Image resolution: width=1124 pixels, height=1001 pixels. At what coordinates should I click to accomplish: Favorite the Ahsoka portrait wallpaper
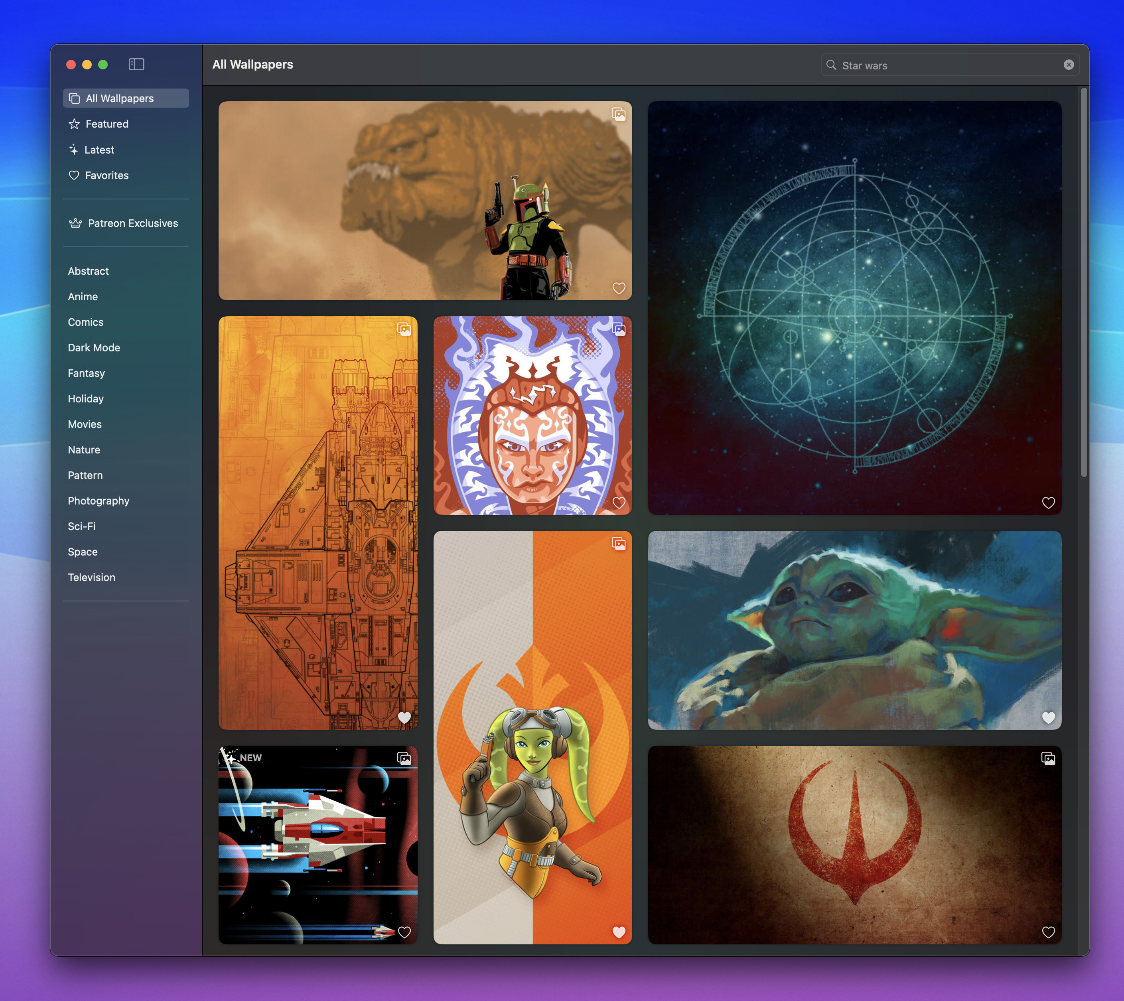click(618, 503)
